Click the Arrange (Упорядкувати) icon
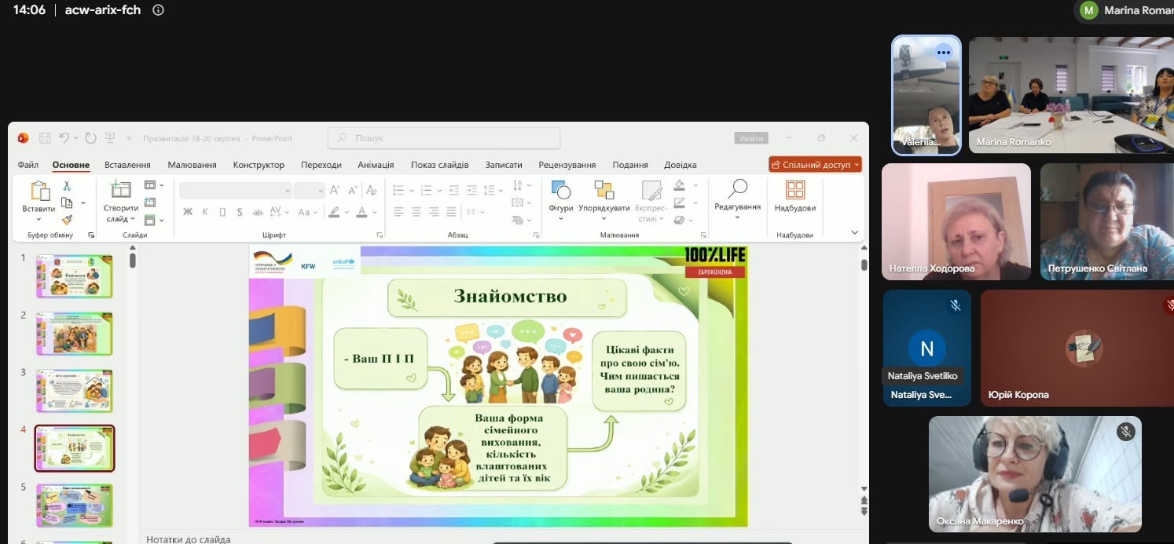The height and width of the screenshot is (544, 1174). pyautogui.click(x=604, y=190)
